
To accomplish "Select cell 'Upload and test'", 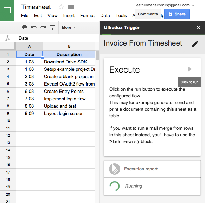I will (x=69, y=106).
